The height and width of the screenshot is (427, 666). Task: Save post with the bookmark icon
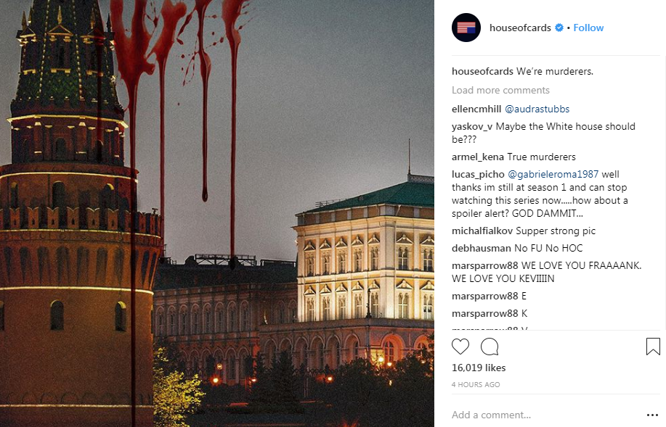click(653, 347)
